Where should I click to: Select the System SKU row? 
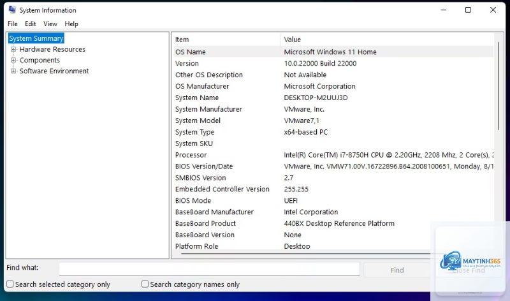pos(333,143)
